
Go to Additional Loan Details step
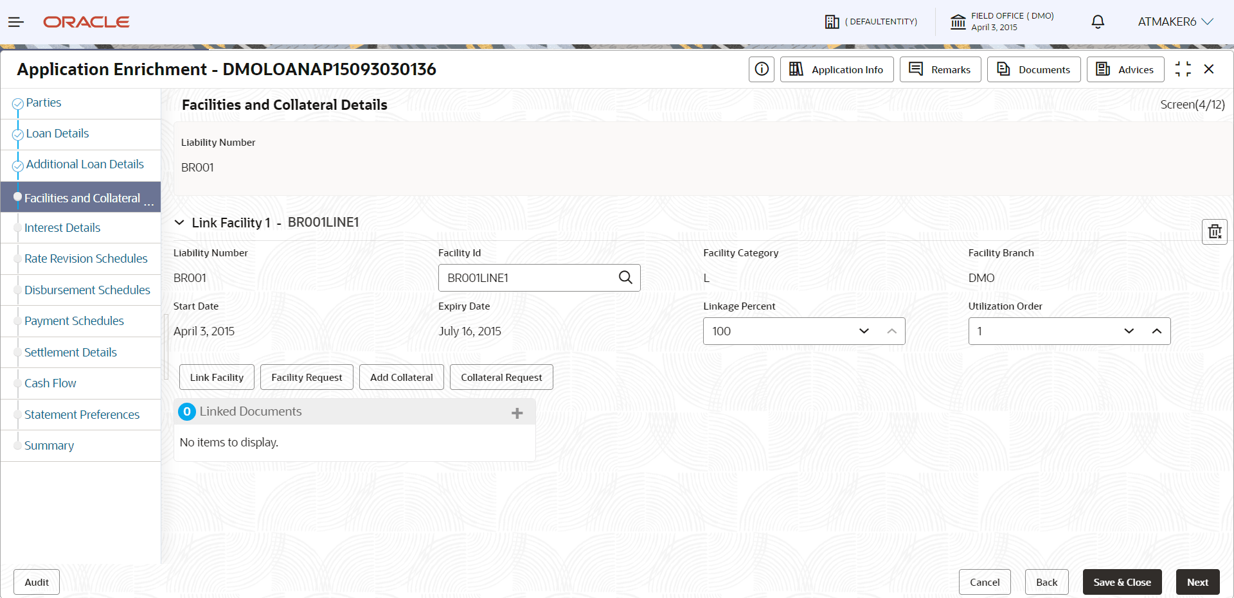coord(85,164)
